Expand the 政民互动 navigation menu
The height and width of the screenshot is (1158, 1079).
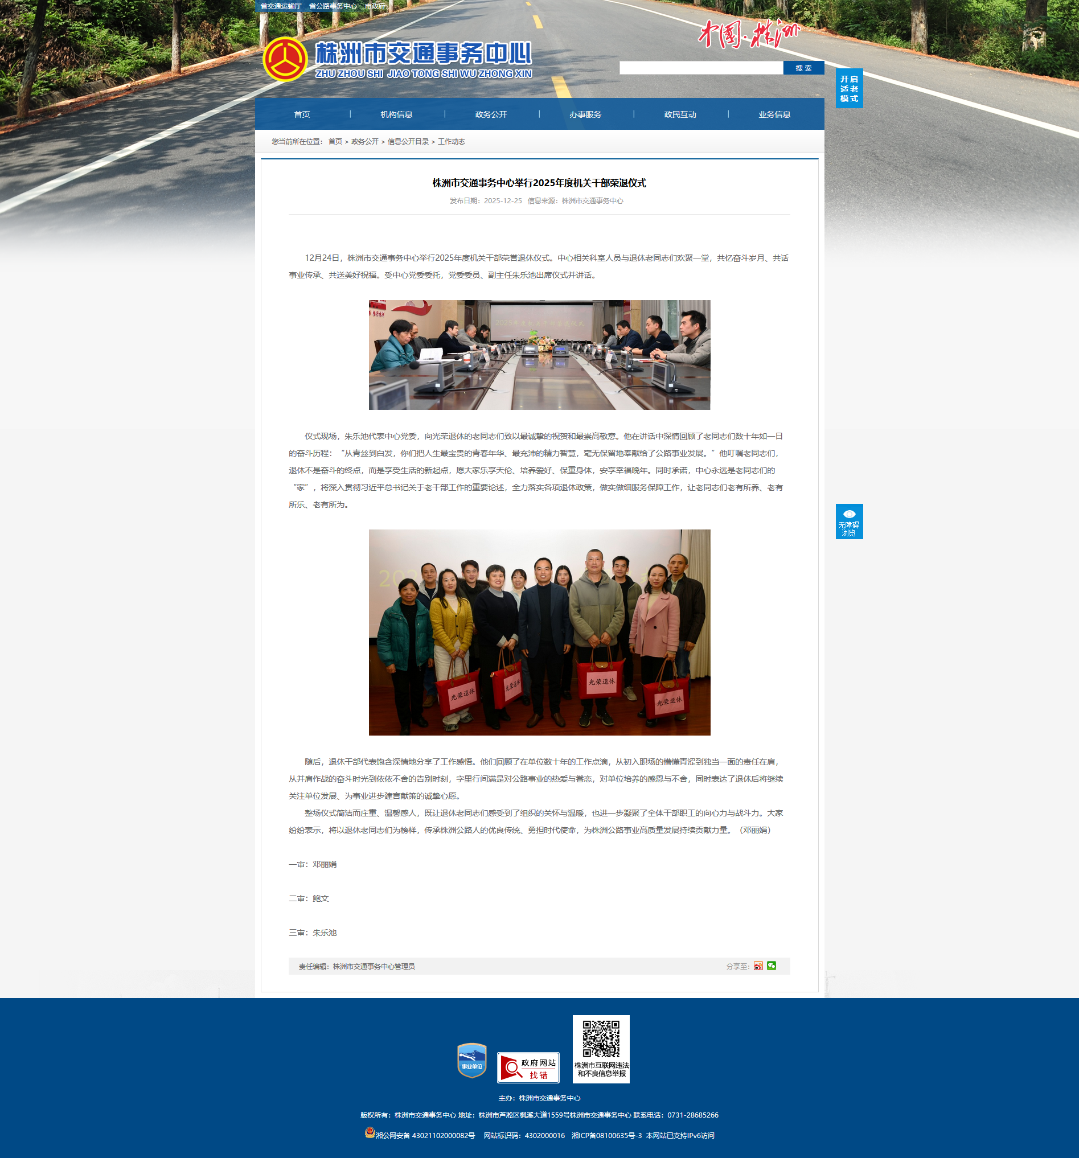coord(680,115)
